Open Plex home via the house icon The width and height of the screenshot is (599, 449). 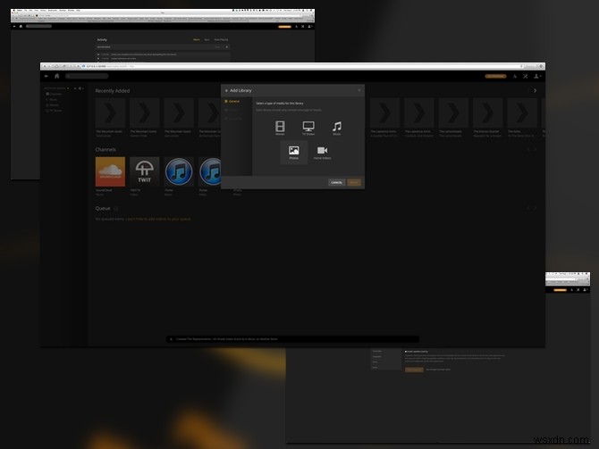coord(57,76)
